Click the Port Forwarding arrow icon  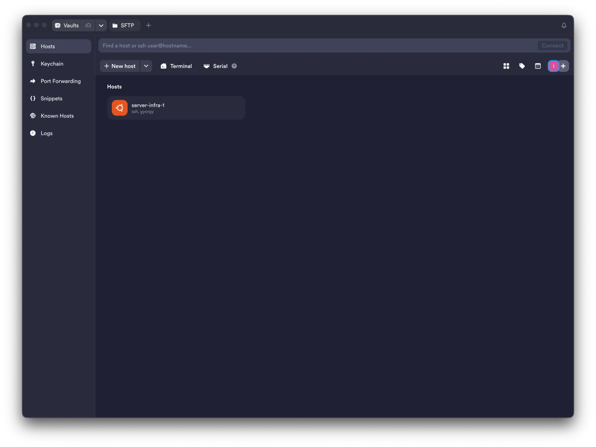pos(33,81)
